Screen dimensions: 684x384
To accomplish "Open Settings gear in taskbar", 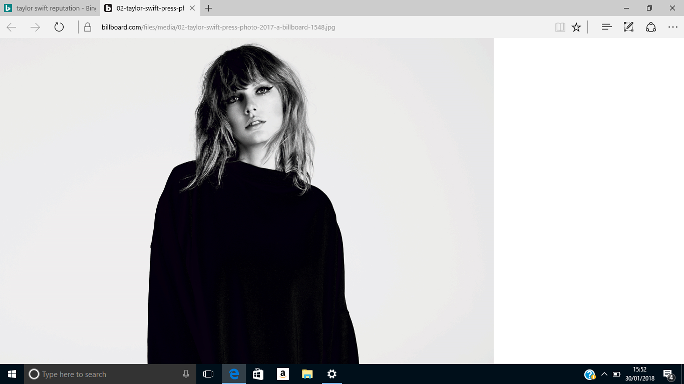I will pyautogui.click(x=332, y=374).
